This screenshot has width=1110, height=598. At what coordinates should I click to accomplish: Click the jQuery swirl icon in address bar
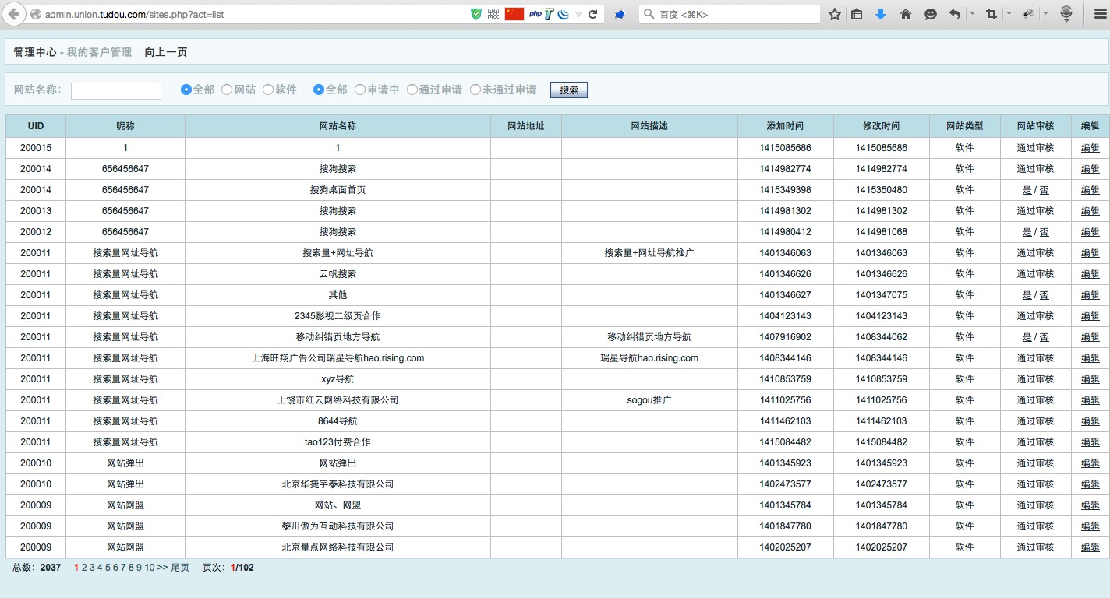tap(564, 14)
